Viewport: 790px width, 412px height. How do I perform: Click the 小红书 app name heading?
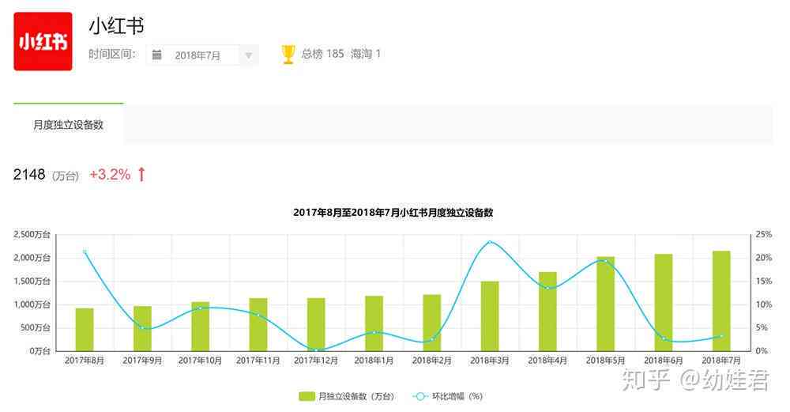point(117,26)
